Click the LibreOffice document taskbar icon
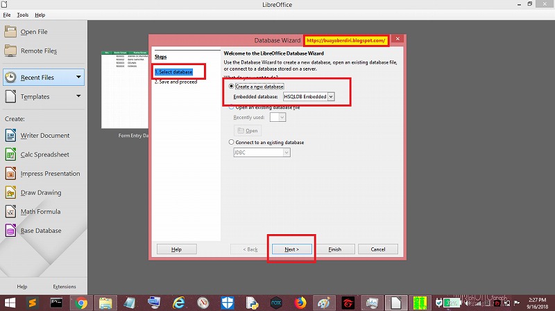The height and width of the screenshot is (311, 555). (395, 303)
